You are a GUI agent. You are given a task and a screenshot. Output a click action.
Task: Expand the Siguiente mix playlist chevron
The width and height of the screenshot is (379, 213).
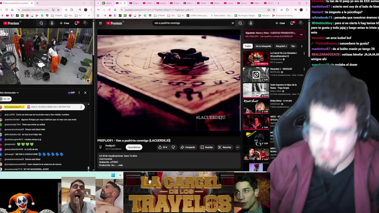[301, 35]
